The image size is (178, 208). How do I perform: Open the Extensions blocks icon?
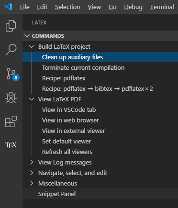click(11, 121)
